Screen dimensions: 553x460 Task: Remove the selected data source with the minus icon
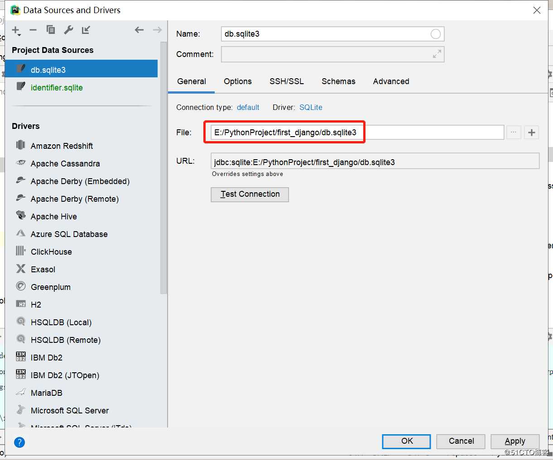(x=33, y=30)
